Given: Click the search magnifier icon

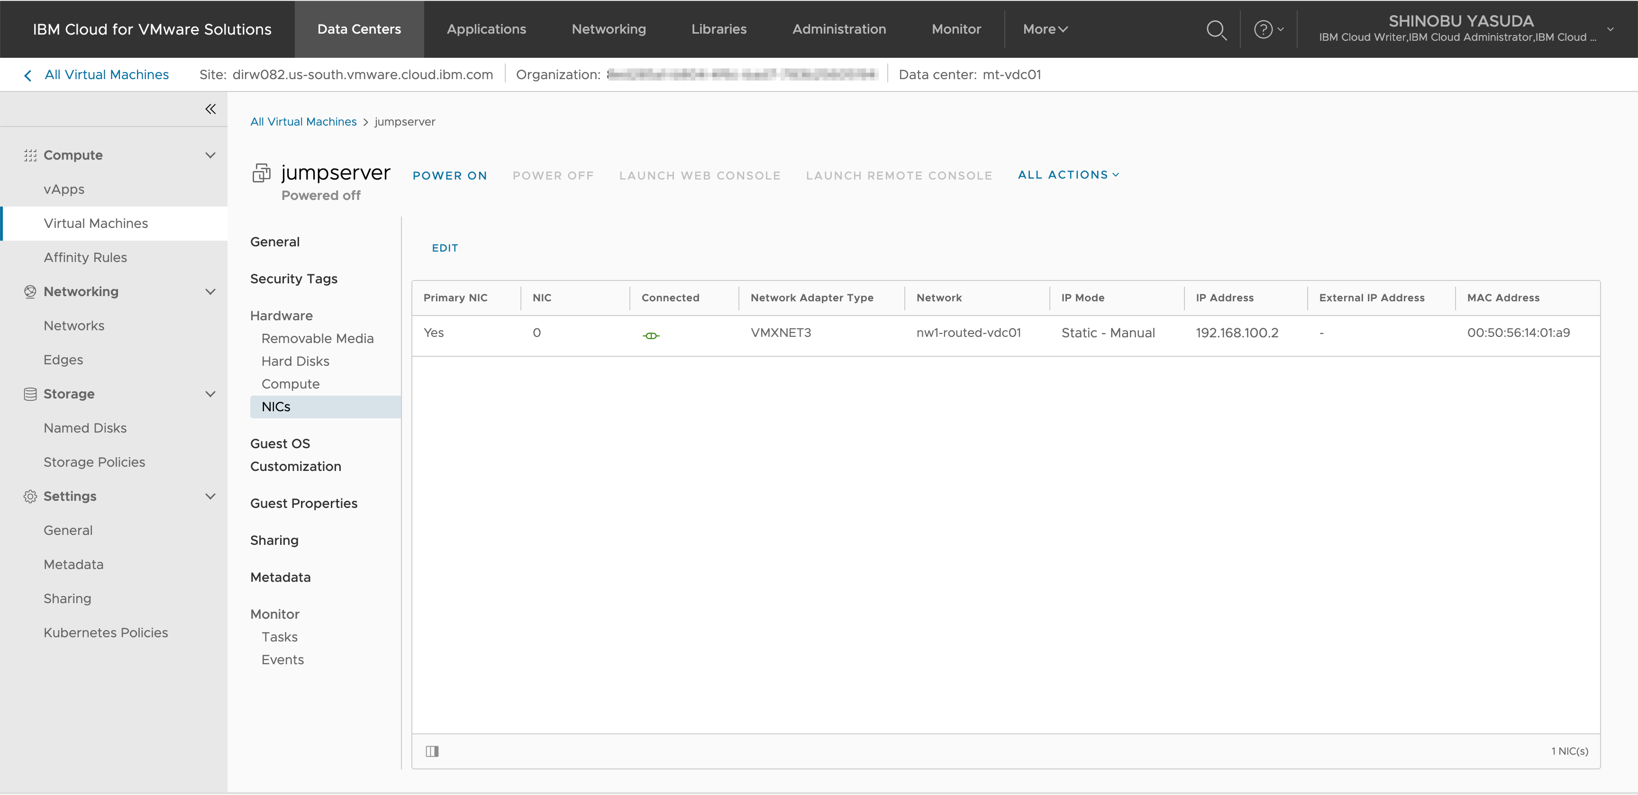Looking at the screenshot, I should tap(1216, 30).
